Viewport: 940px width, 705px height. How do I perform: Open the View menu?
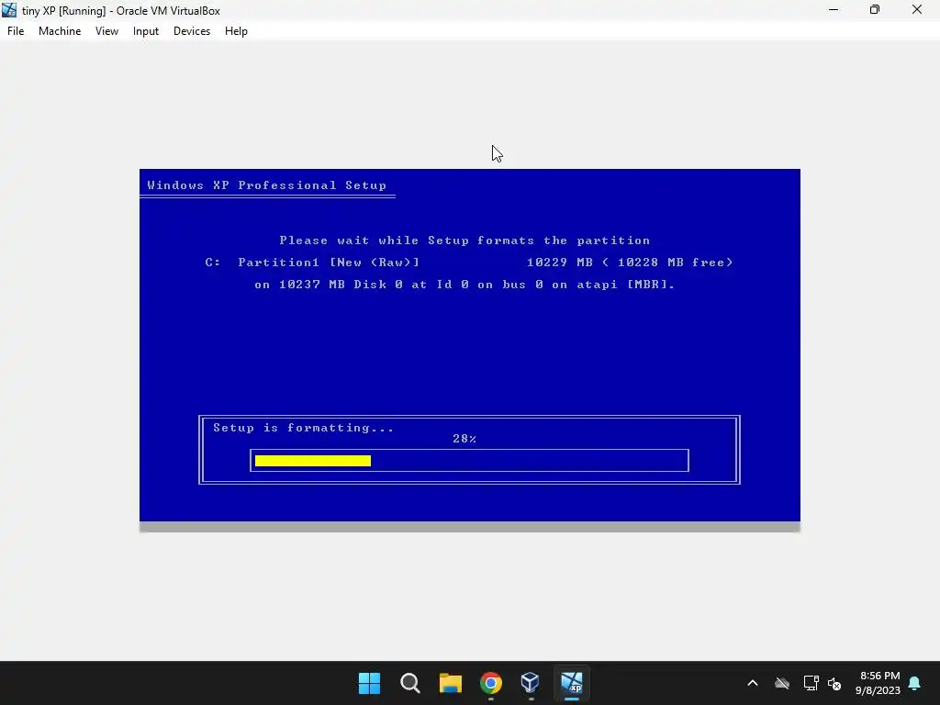click(x=106, y=31)
